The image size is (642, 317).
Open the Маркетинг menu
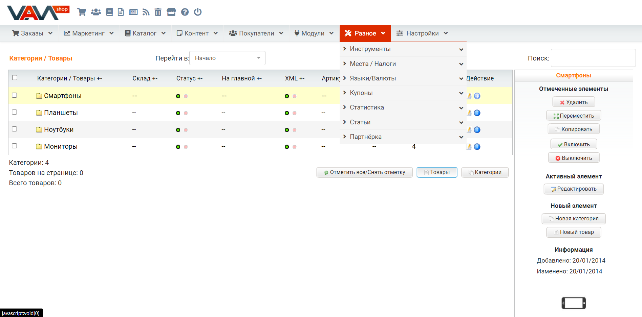point(89,33)
